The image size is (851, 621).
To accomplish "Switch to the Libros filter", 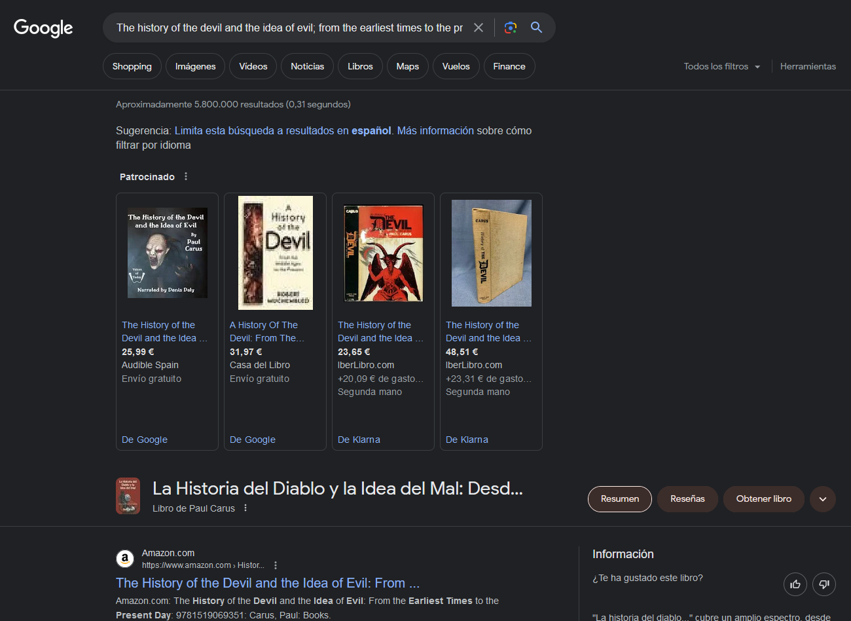I will (360, 66).
